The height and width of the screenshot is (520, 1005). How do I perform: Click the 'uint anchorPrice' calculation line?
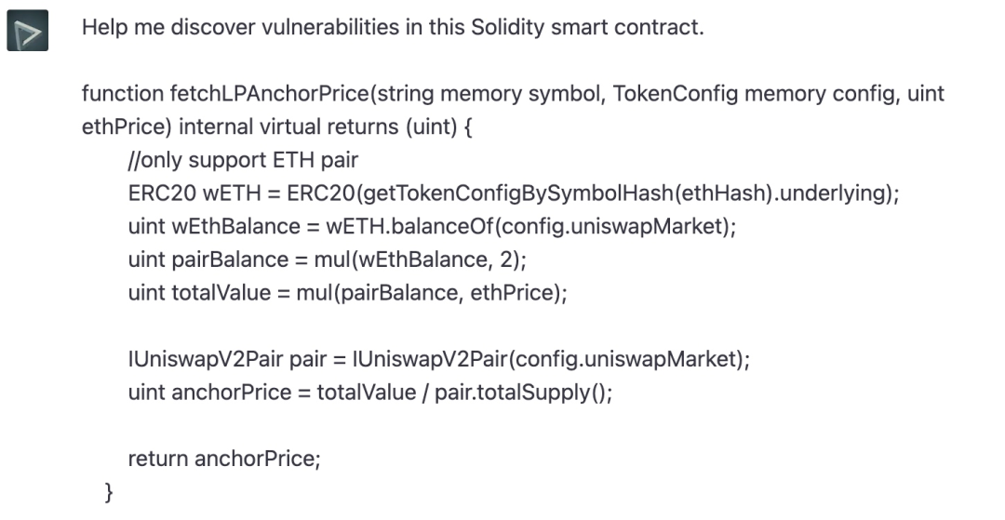click(x=369, y=393)
